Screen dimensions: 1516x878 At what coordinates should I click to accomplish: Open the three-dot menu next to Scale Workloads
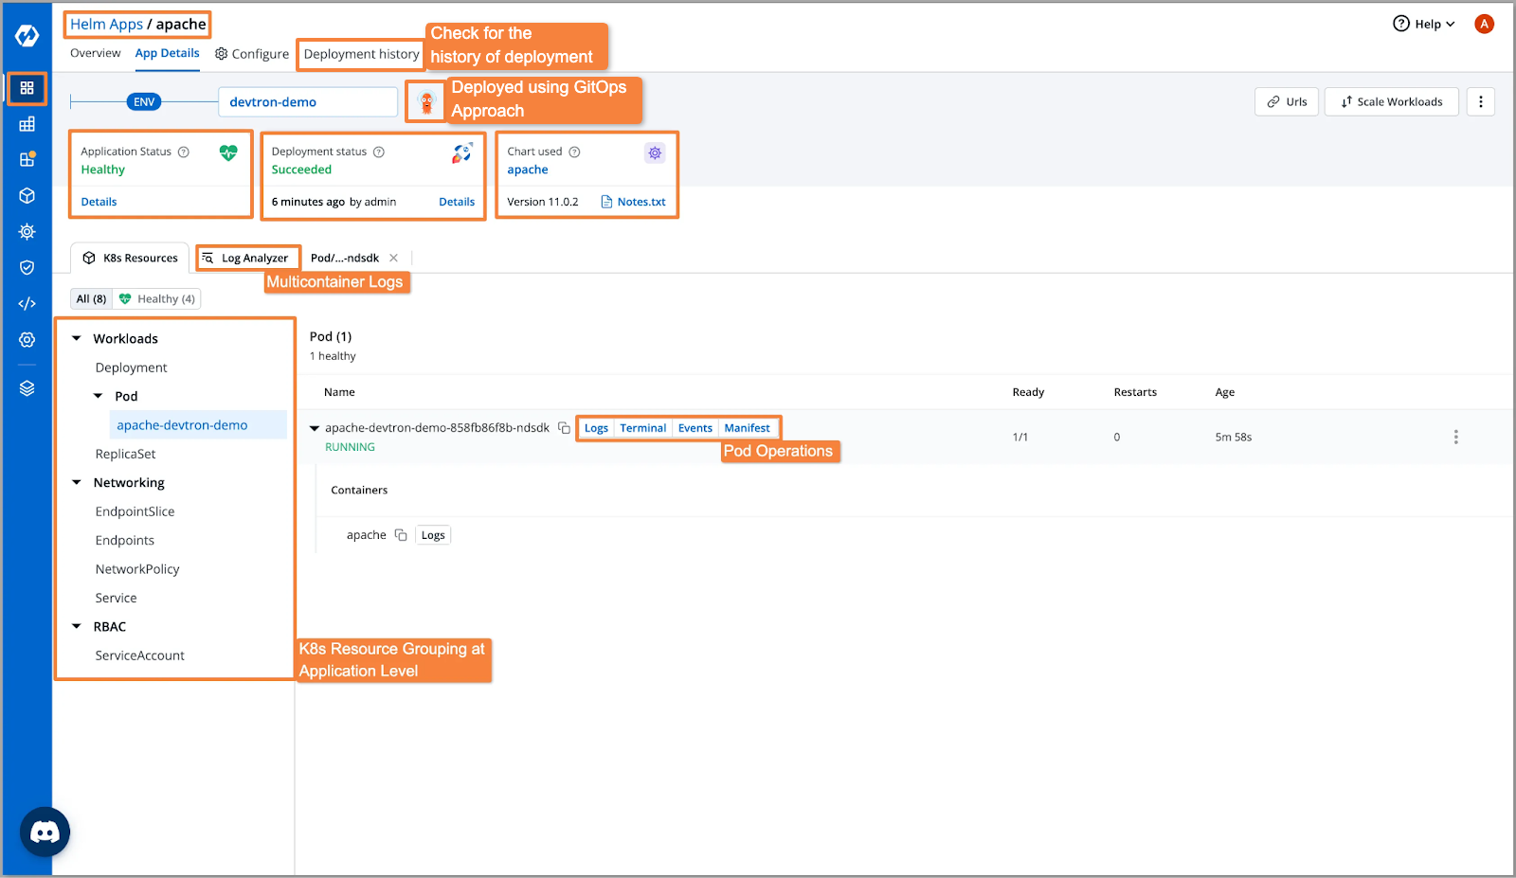point(1481,101)
